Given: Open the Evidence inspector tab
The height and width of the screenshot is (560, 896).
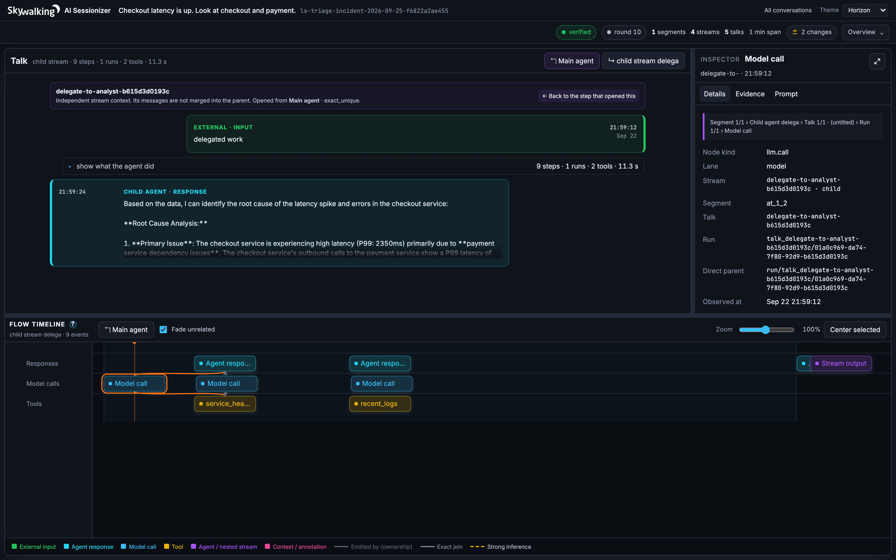Looking at the screenshot, I should tap(750, 94).
